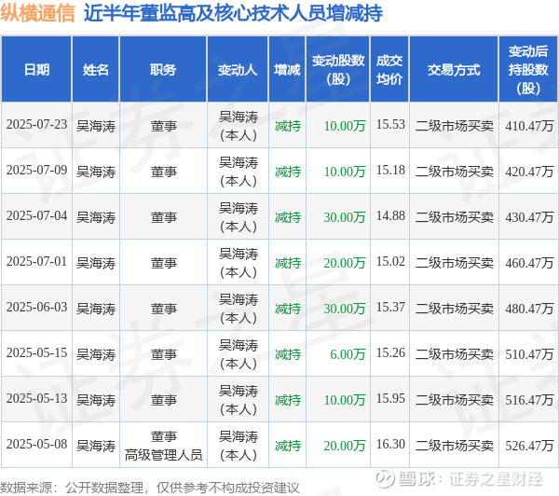The image size is (559, 496).
Task: Click the 变动股数(股) column header
Action: click(338, 70)
